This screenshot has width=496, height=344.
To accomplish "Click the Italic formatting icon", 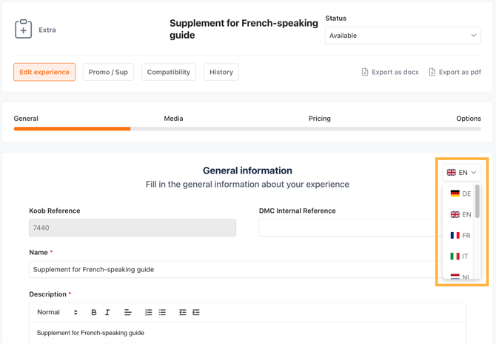I will click(107, 312).
